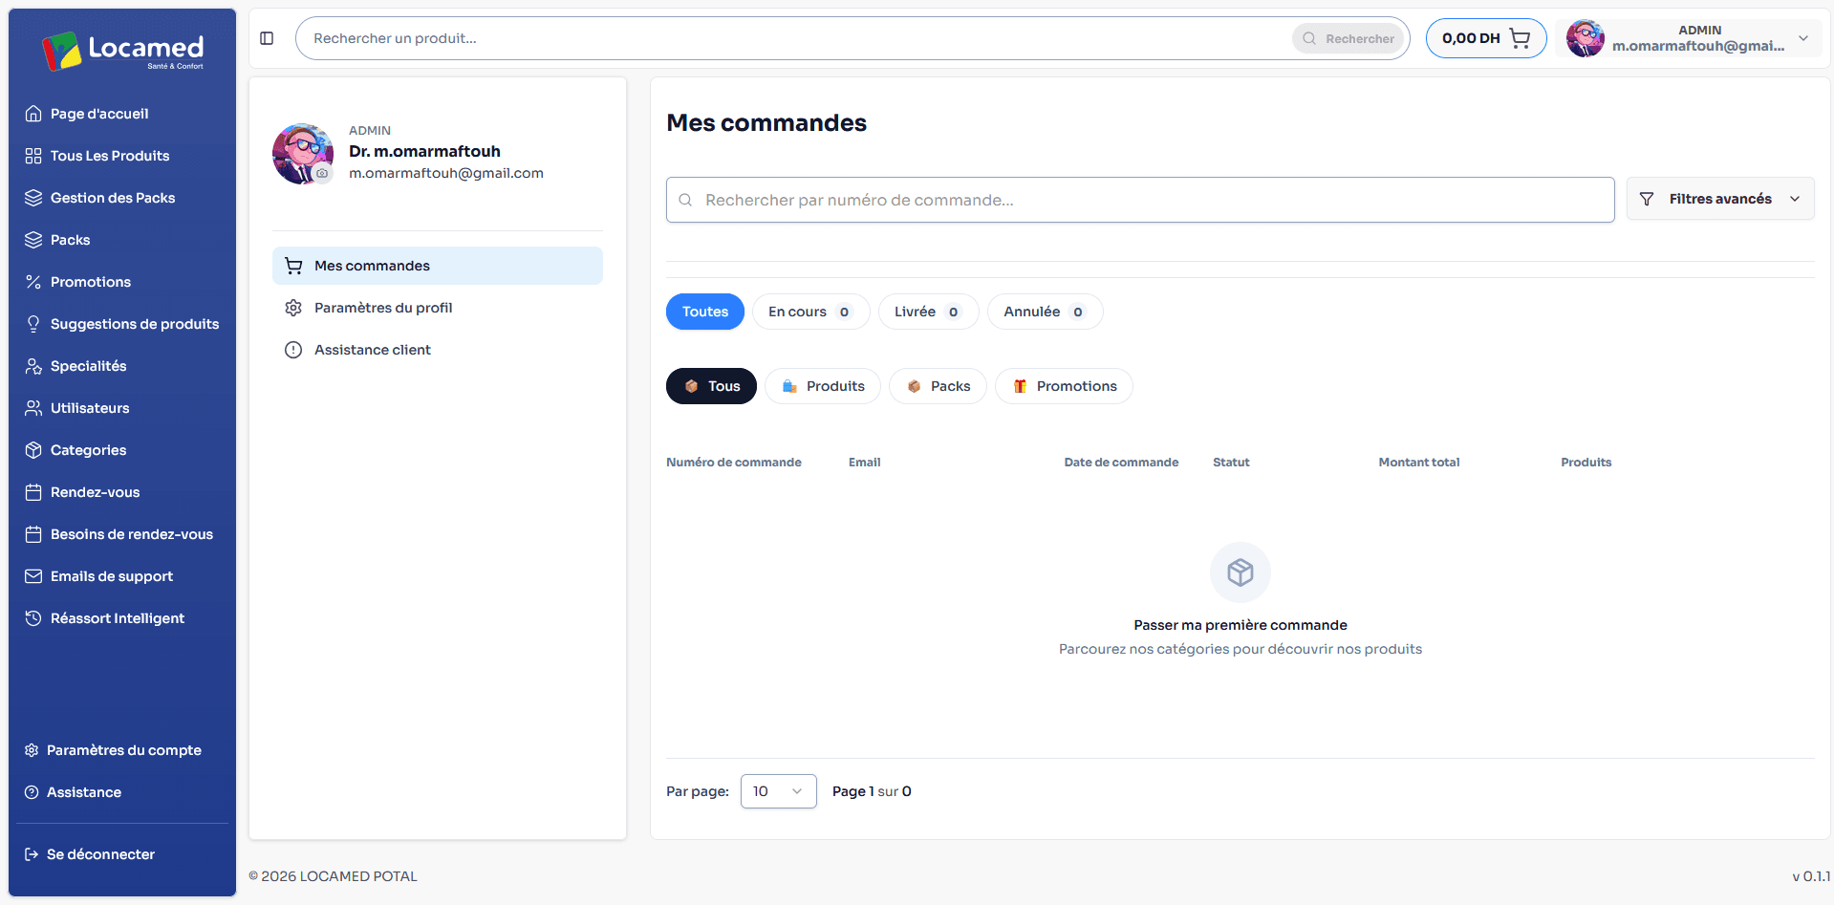
Task: Toggle the sidebar collapse icon
Action: click(x=267, y=38)
